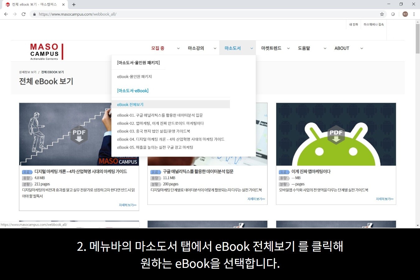420x280 pixels.
Task: Click the browser back arrow
Action: 6,14
